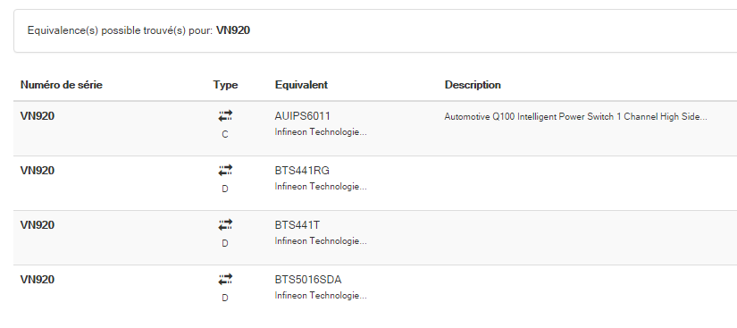Sort by the Type column header
The height and width of the screenshot is (328, 737).
[226, 85]
